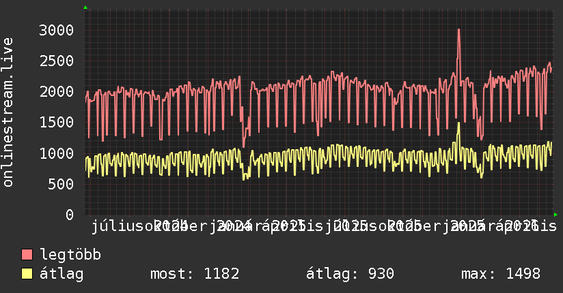Click the green arrow ending the x-axis

pyautogui.click(x=555, y=215)
